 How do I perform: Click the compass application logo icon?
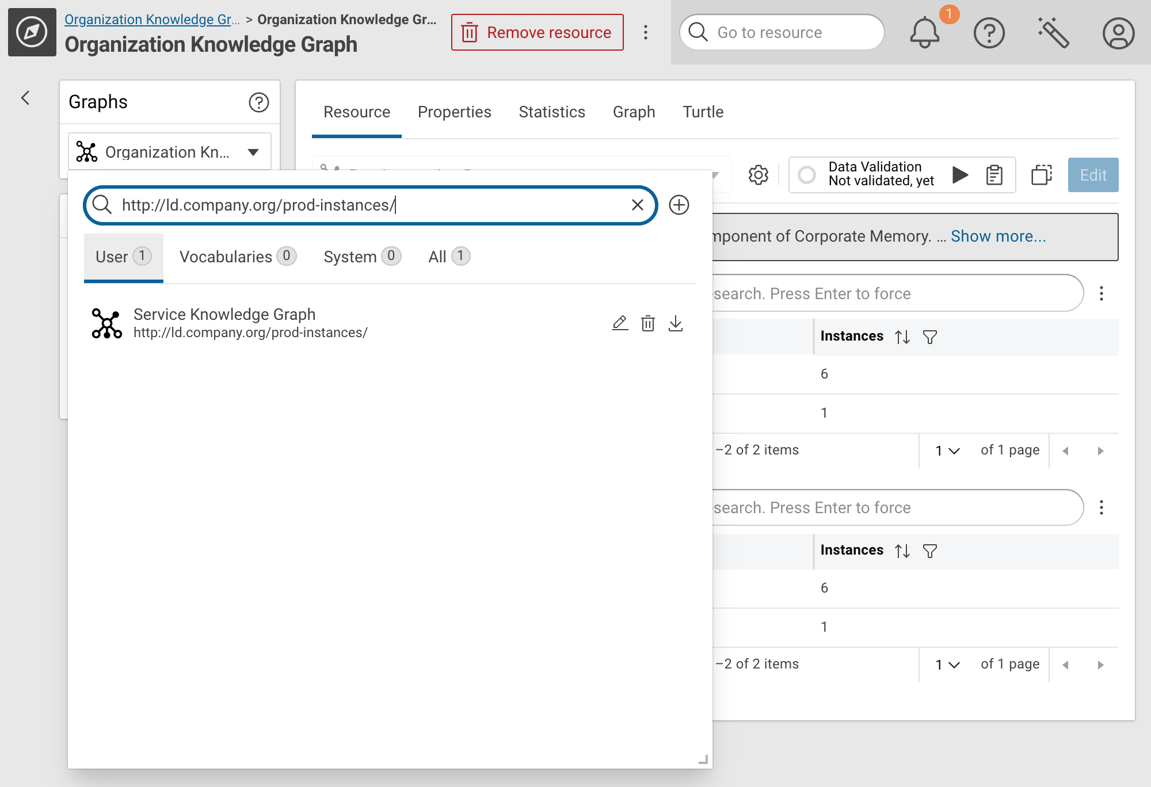tap(32, 32)
